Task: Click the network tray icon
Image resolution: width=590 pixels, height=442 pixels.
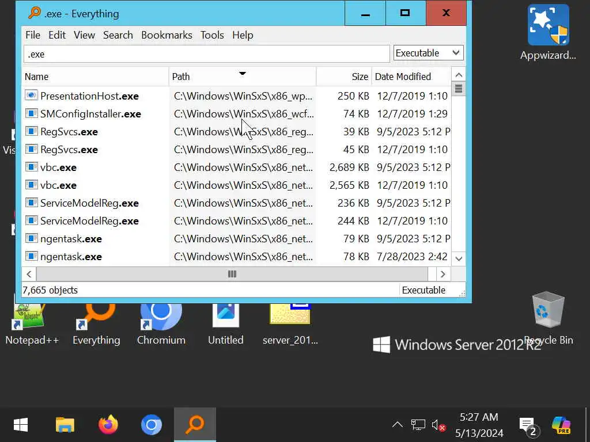Action: click(x=418, y=425)
